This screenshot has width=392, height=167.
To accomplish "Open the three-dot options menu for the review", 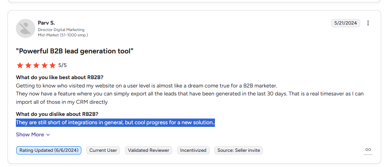I will (x=368, y=23).
